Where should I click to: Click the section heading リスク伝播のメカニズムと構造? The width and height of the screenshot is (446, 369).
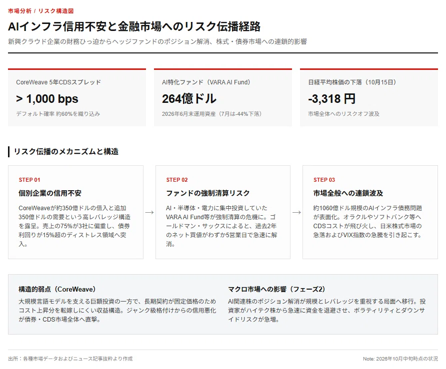[x=66, y=151]
